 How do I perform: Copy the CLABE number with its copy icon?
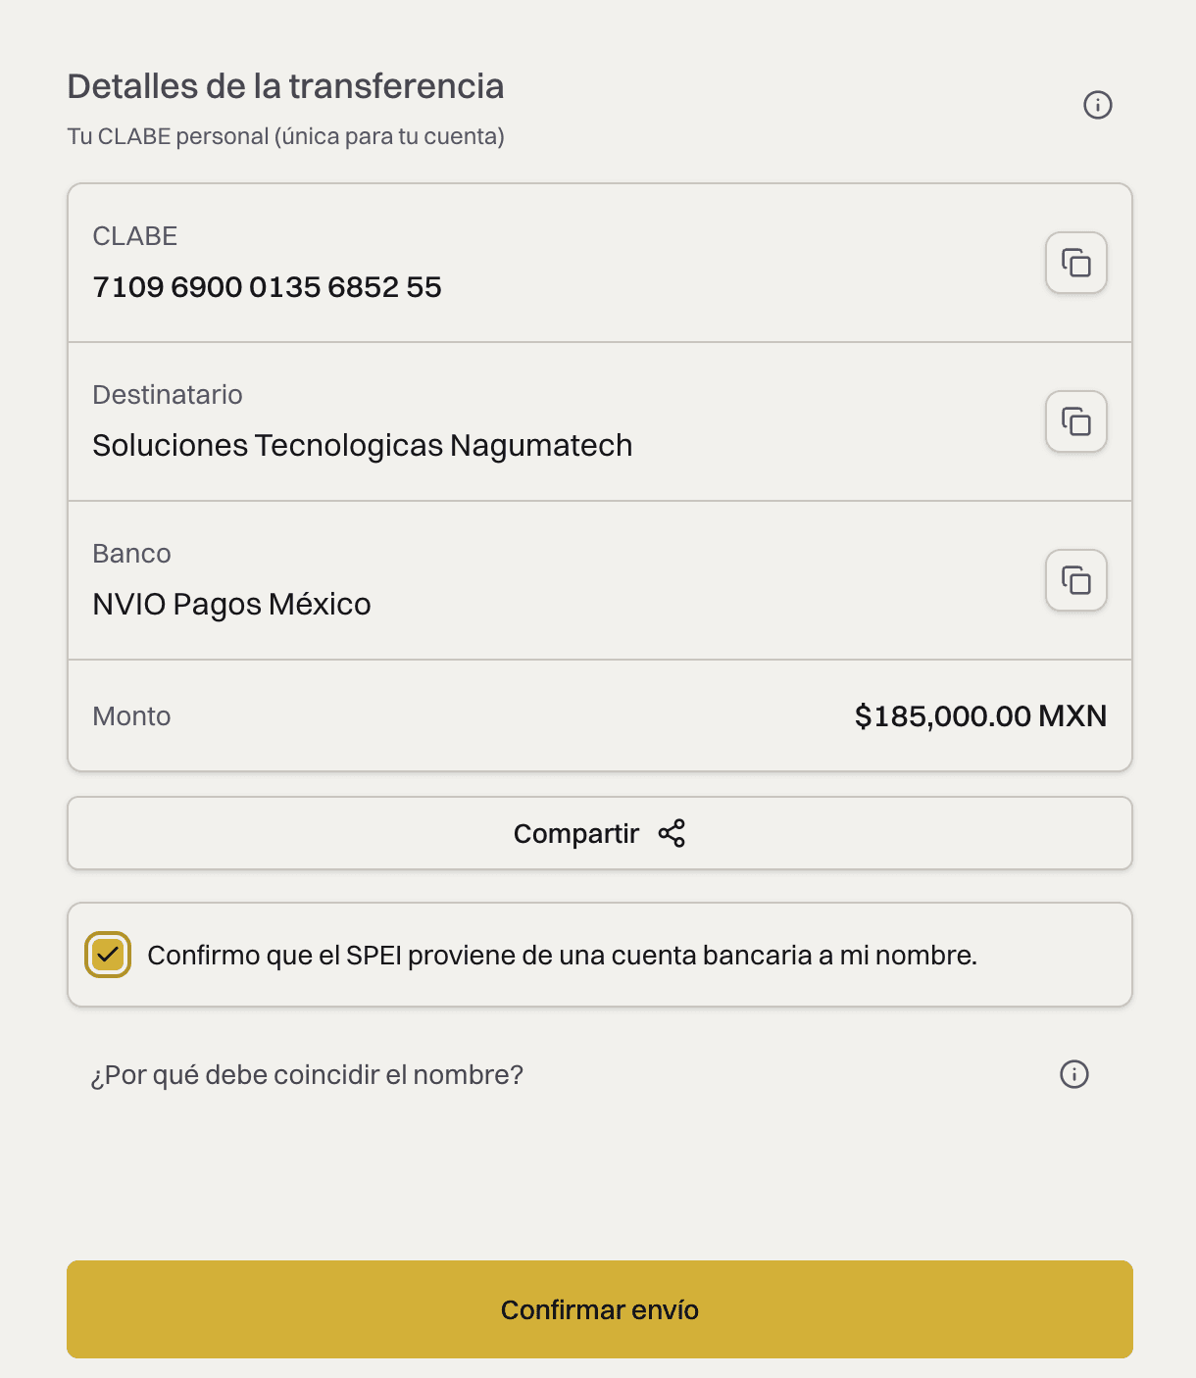click(x=1076, y=263)
